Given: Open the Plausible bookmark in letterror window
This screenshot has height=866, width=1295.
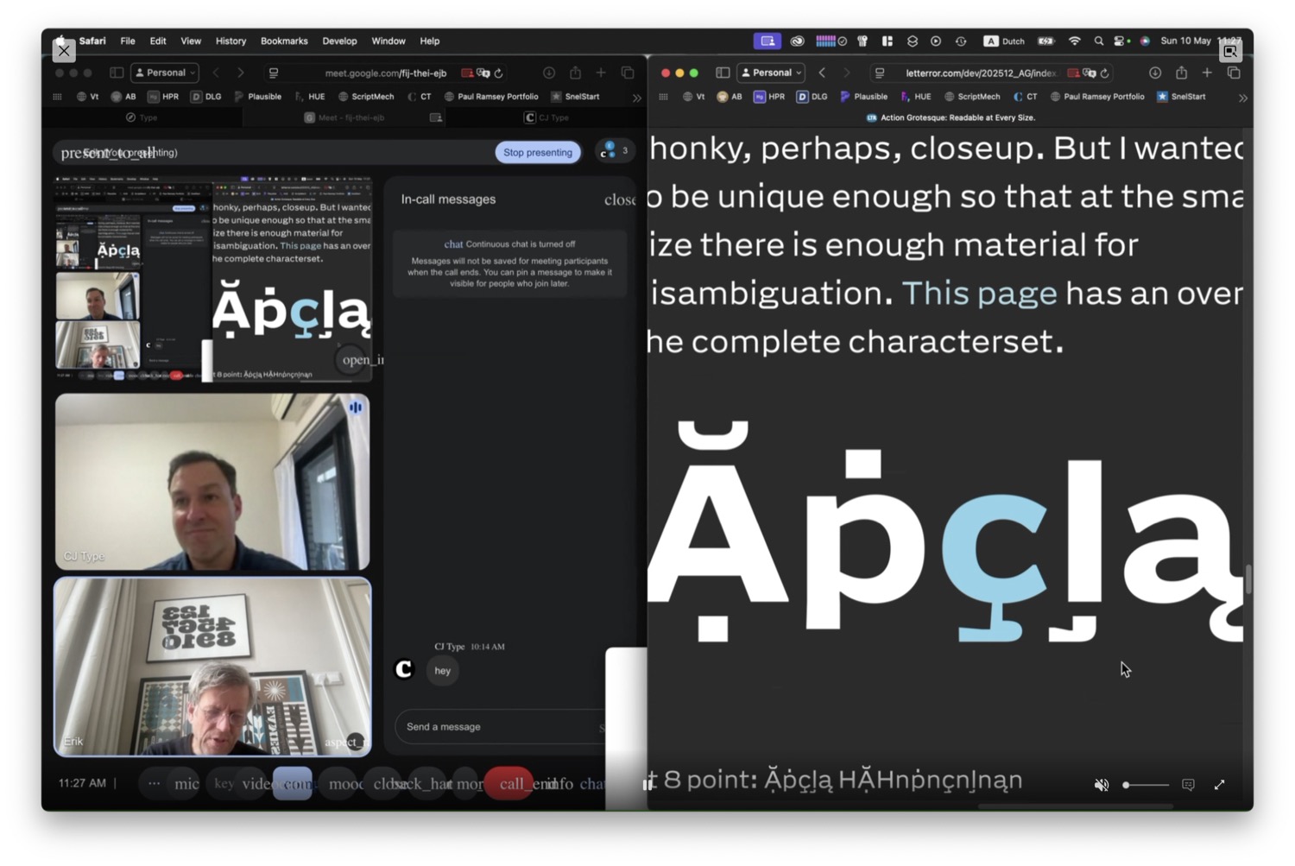Looking at the screenshot, I should pyautogui.click(x=863, y=97).
